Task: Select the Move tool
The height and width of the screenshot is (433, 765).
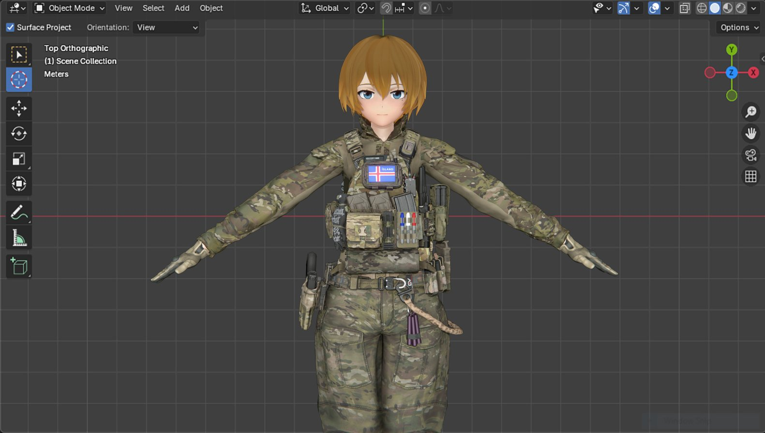Action: click(19, 108)
